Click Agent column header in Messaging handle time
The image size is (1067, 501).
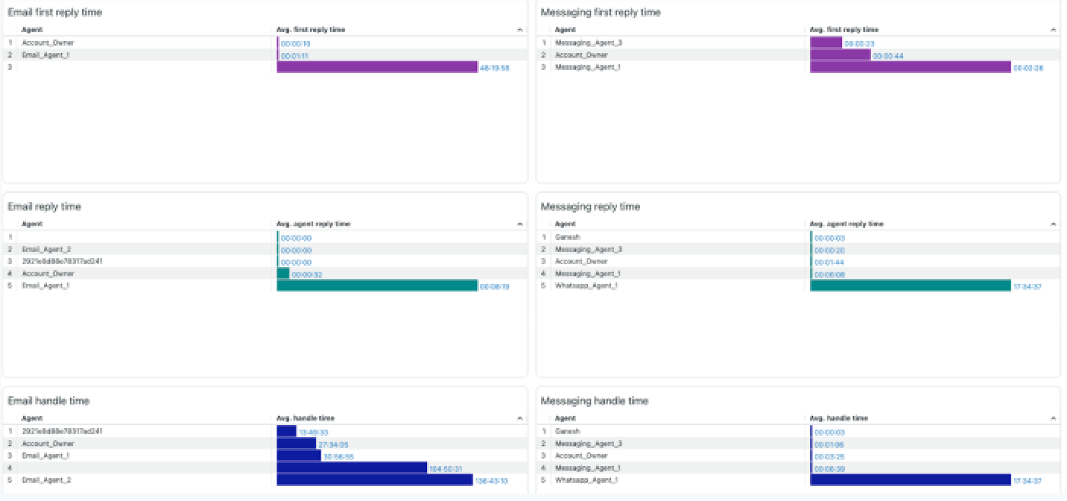[x=565, y=418]
